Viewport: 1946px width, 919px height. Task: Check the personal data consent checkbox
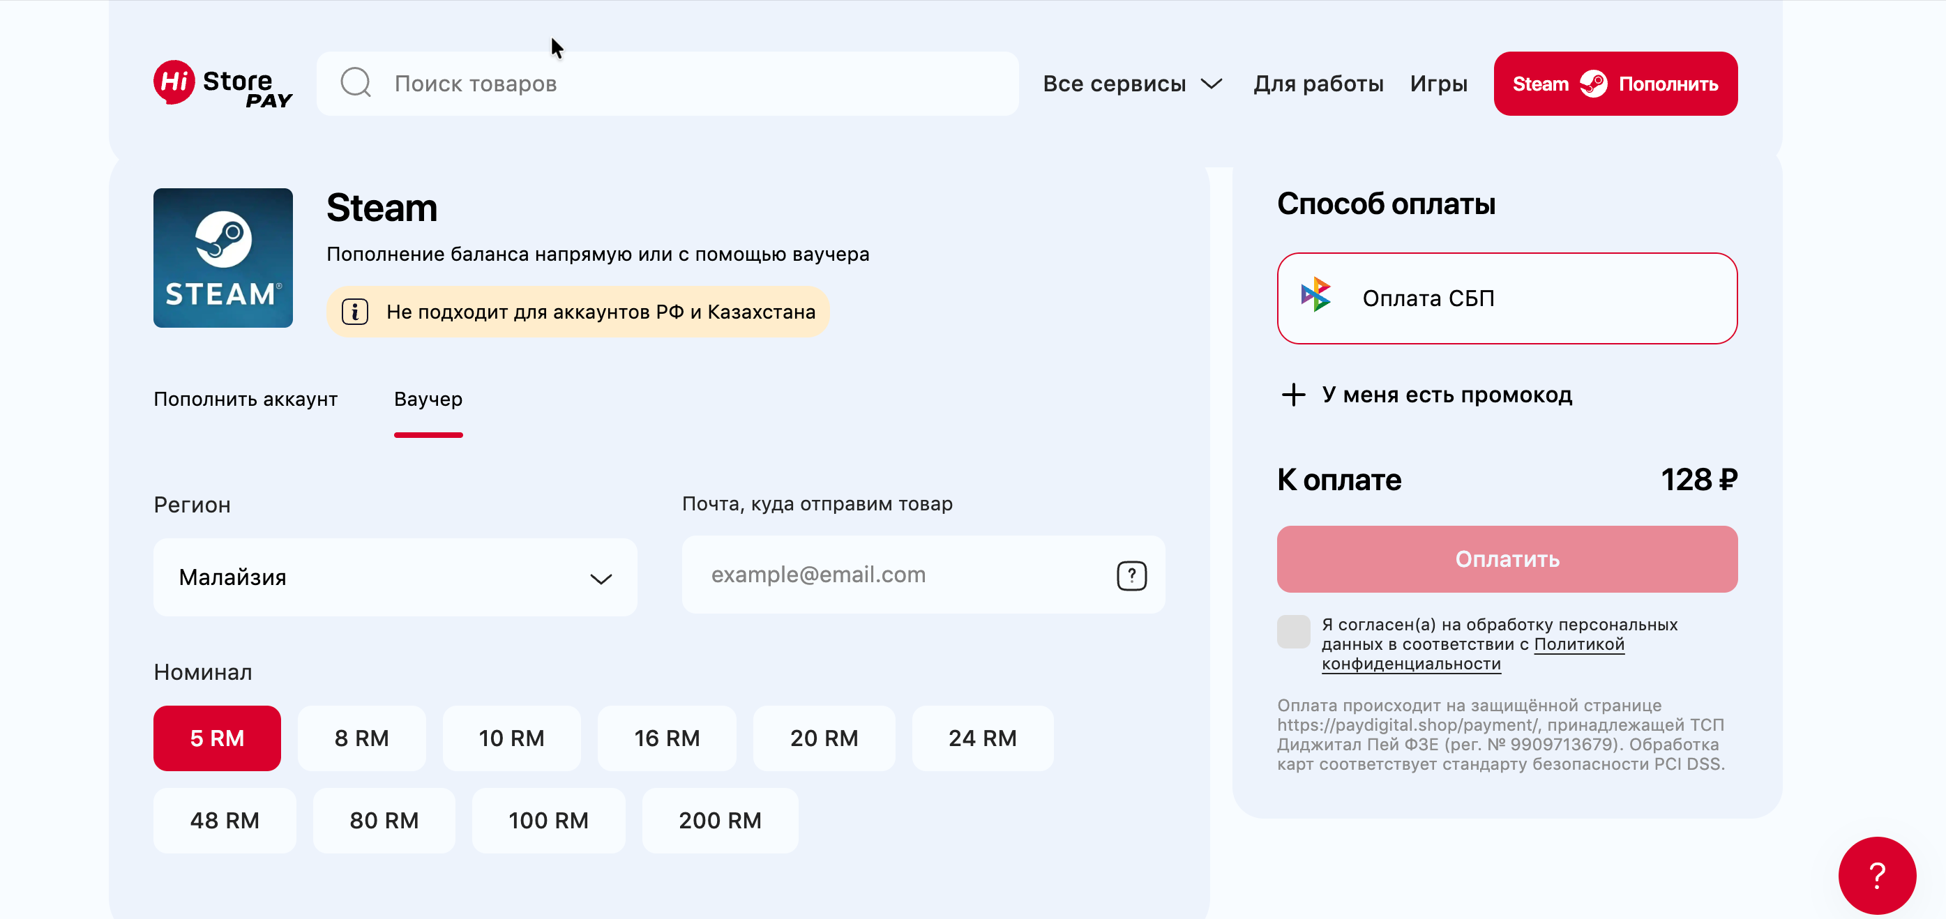coord(1293,631)
